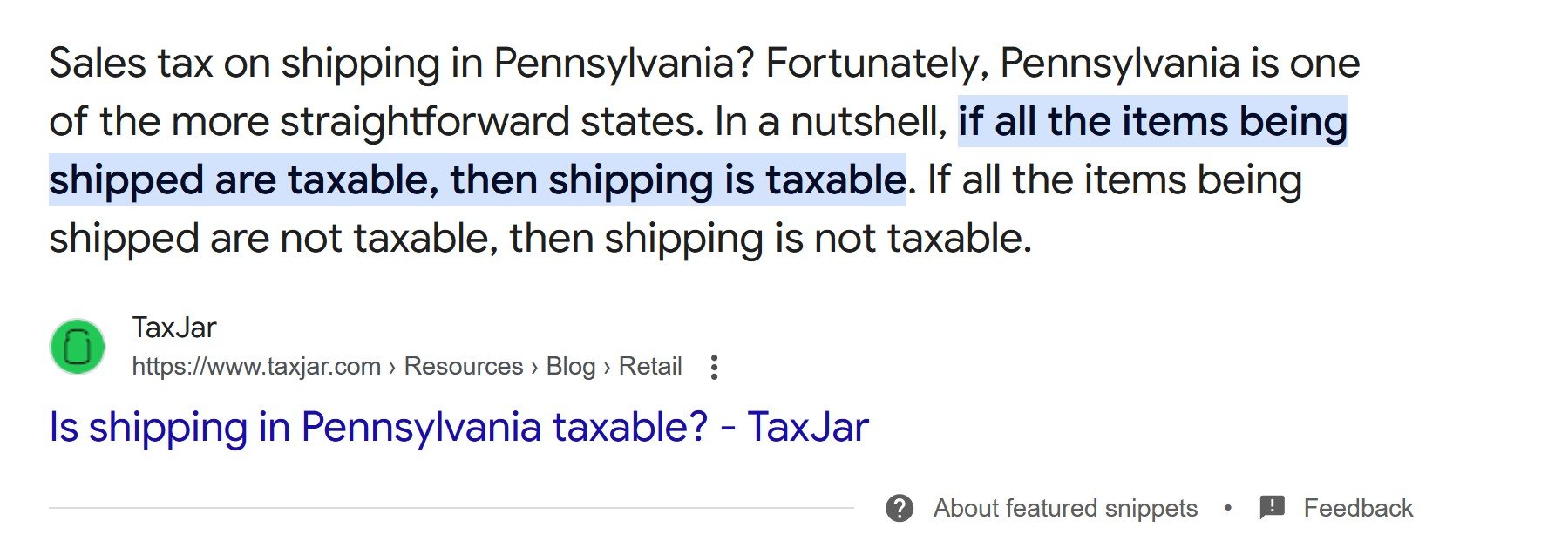
Task: Click the feedback speech bubble icon
Action: coord(1272,507)
